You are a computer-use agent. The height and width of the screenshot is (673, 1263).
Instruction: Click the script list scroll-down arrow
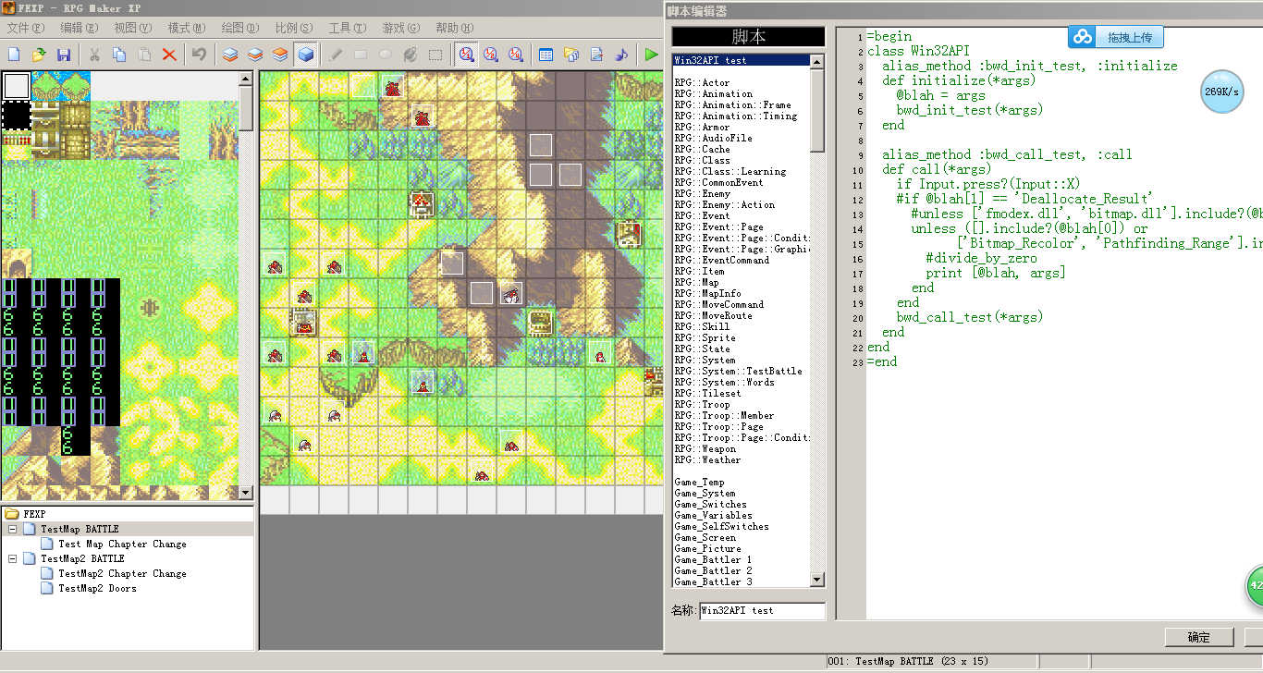click(816, 580)
